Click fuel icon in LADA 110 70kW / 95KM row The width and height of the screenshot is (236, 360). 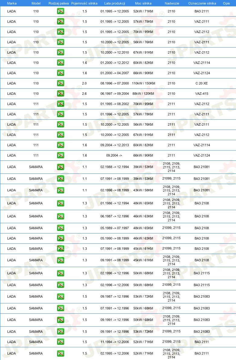point(60,32)
